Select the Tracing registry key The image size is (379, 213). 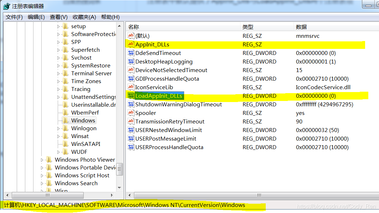point(81,89)
